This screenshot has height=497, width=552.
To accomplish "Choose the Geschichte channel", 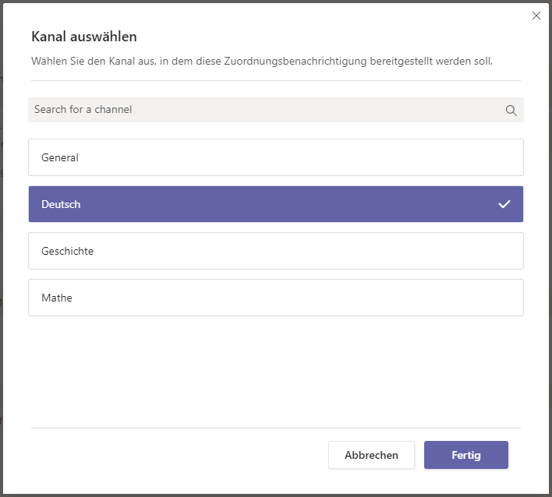I will pos(275,251).
